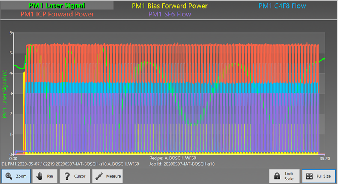
Task: Switch to the PM1 SF6 Flow series
Action: [x=169, y=15]
